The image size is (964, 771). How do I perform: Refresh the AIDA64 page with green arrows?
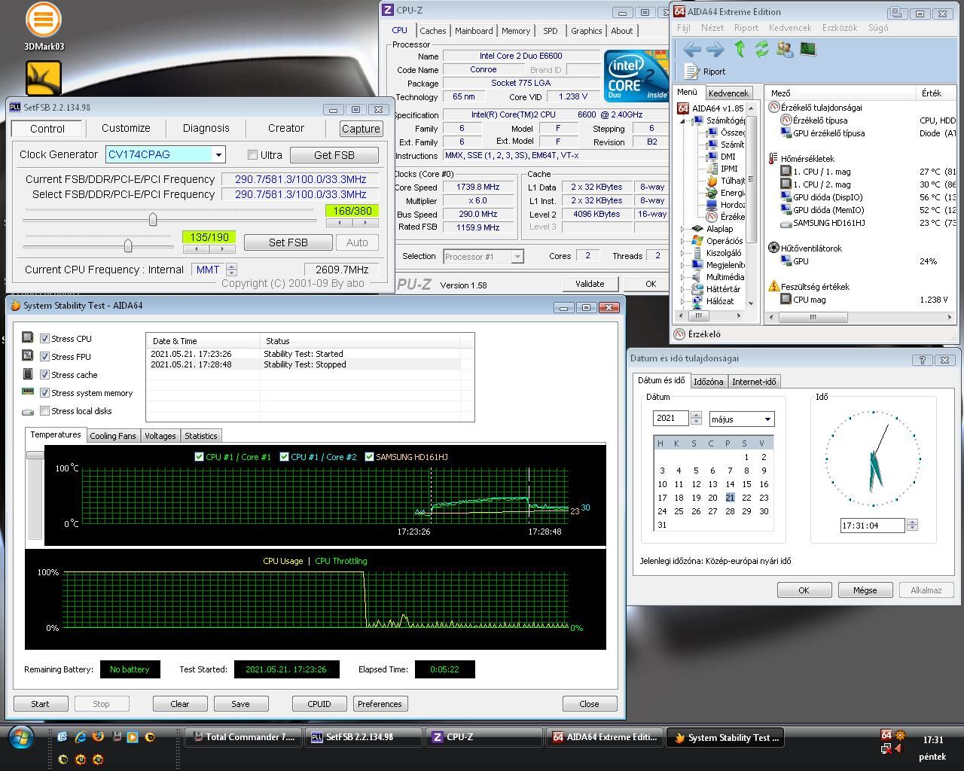pos(762,50)
